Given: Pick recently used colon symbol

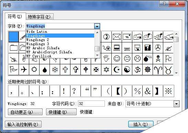Looking at the screenshot, I should (55, 91).
